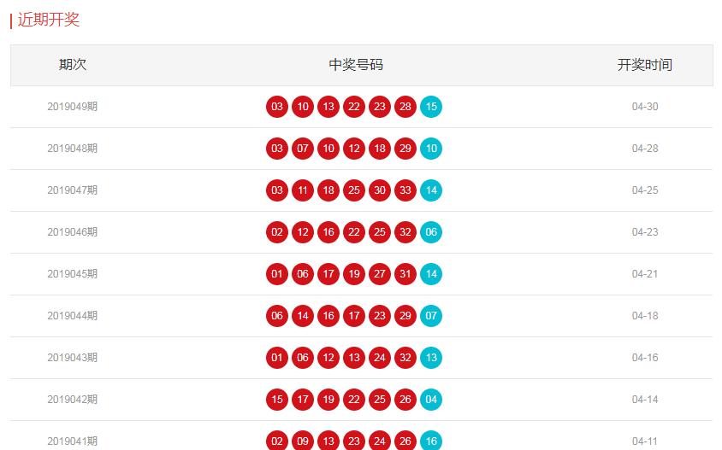Click the 中奖号码 column header

pos(356,64)
